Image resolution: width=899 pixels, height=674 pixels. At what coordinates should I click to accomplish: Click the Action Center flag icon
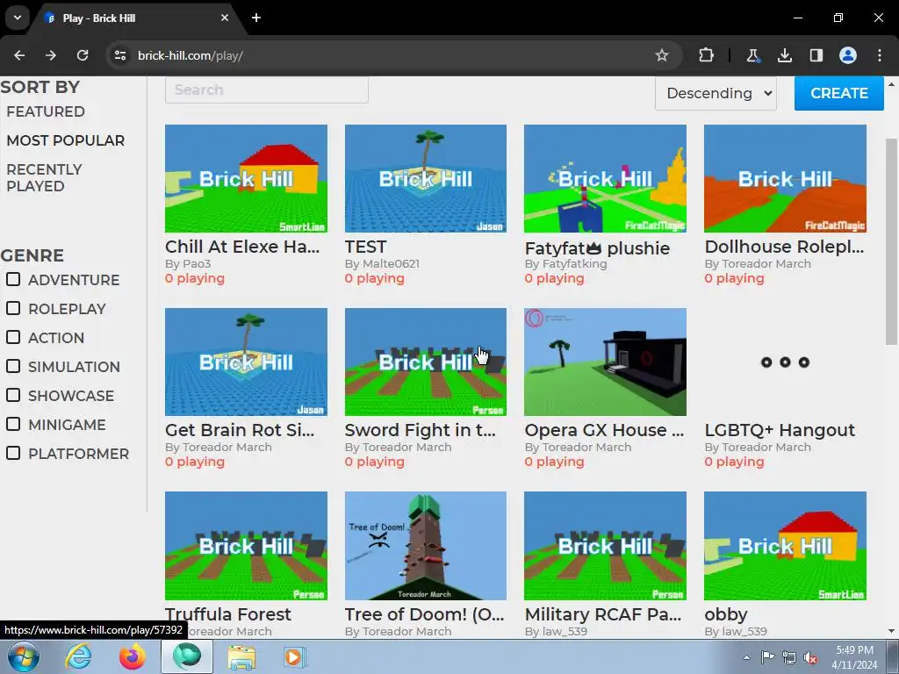click(x=767, y=657)
